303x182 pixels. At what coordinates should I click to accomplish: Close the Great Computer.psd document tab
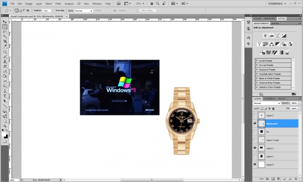(x=67, y=17)
